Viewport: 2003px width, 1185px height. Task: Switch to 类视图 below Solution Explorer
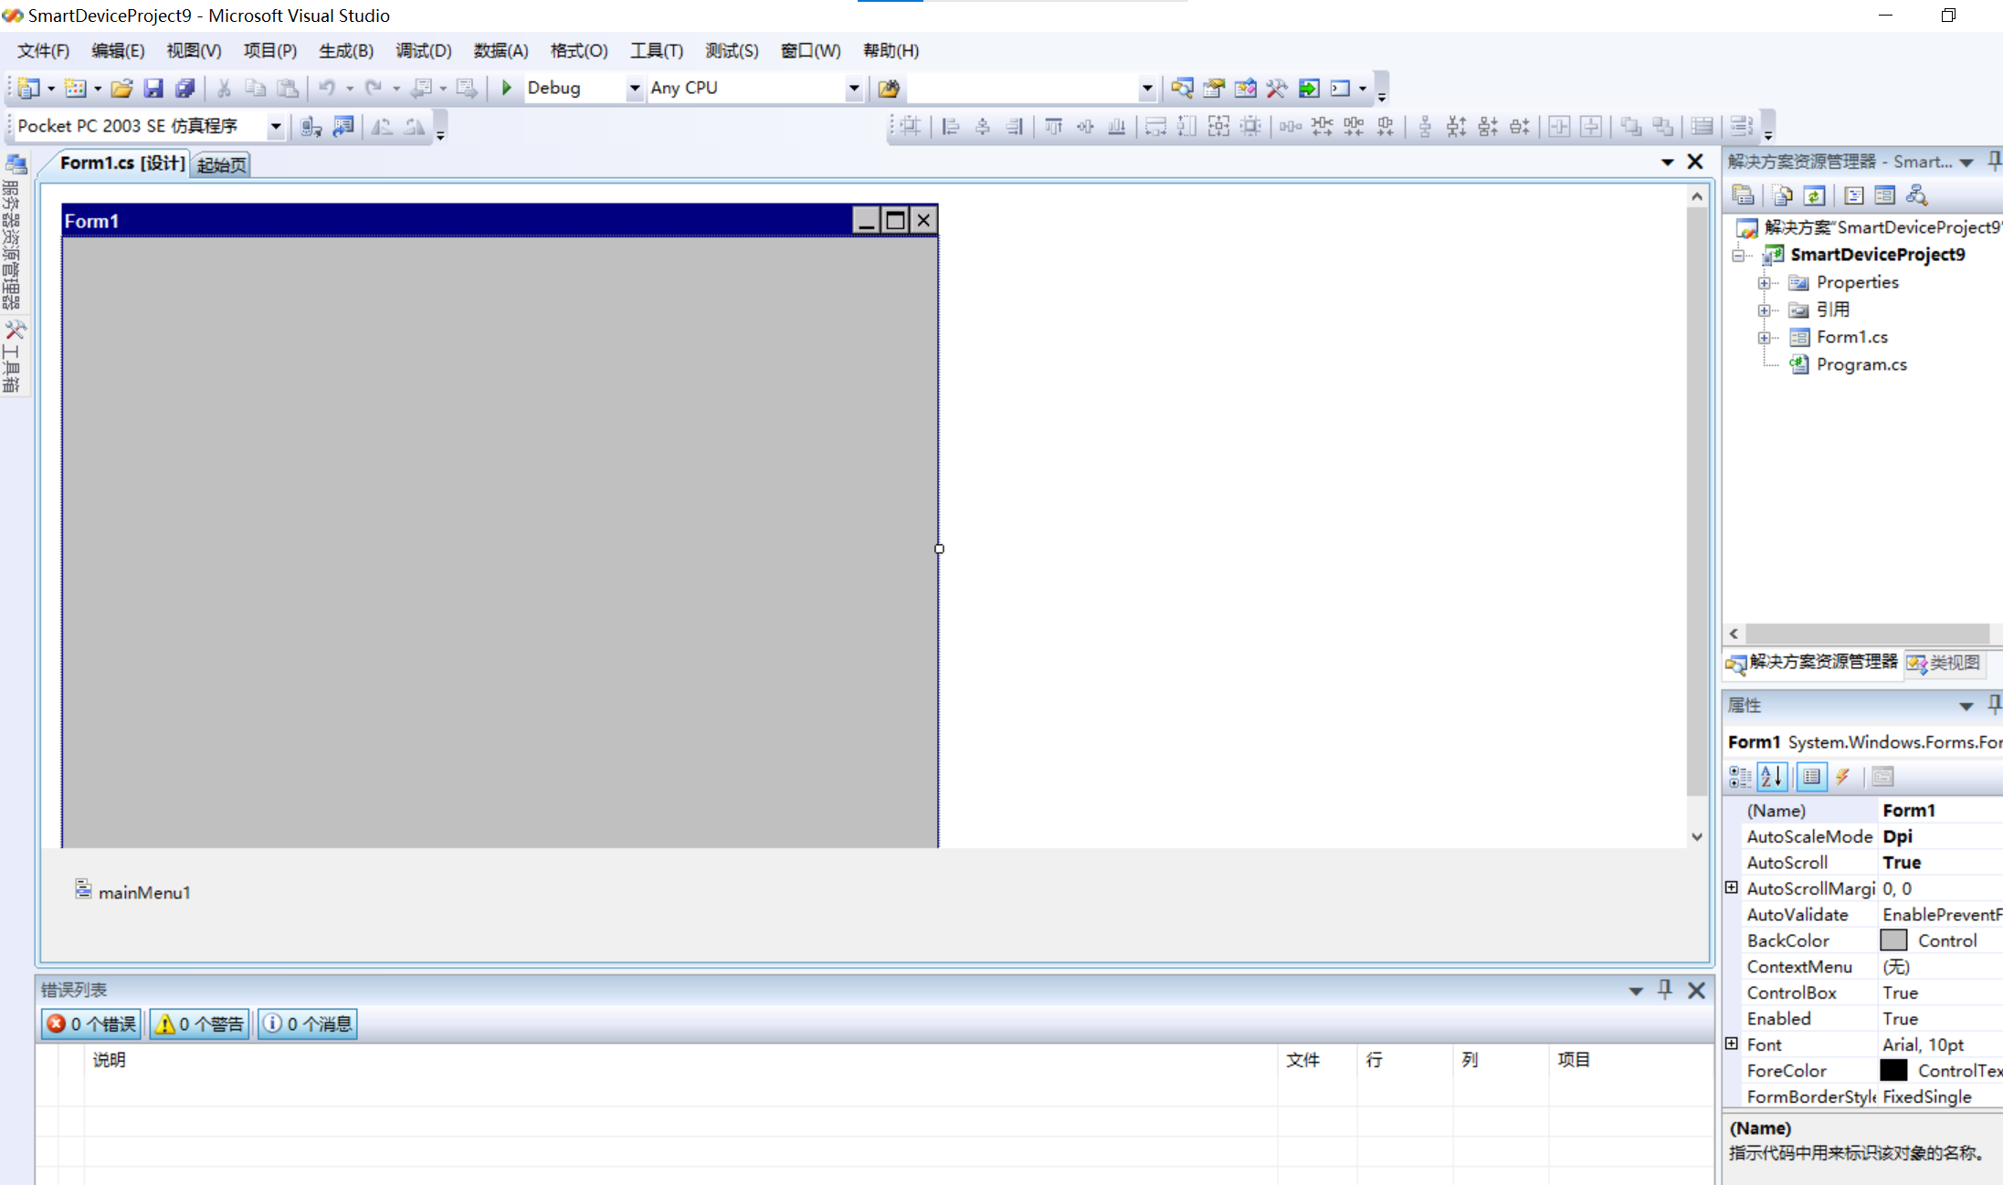point(1944,664)
